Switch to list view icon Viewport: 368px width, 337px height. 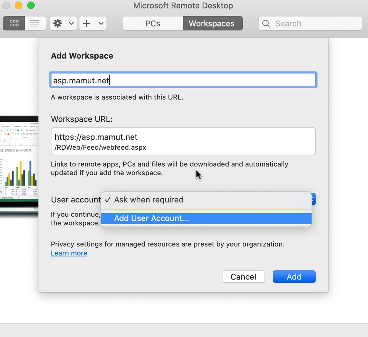35,23
